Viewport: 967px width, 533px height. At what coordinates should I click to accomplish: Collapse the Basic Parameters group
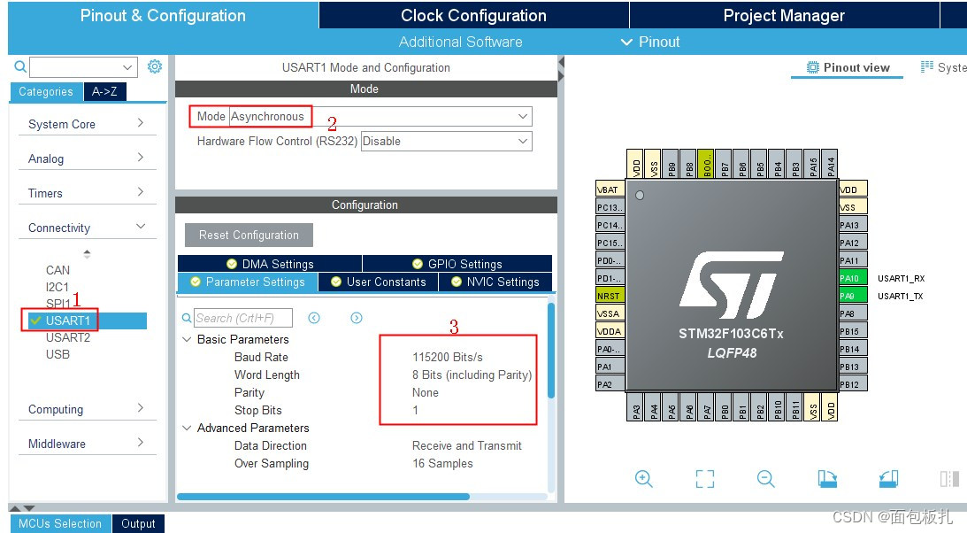(187, 339)
